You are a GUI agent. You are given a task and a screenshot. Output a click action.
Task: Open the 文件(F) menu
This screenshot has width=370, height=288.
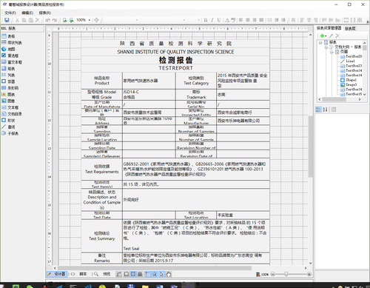[x=10, y=13]
